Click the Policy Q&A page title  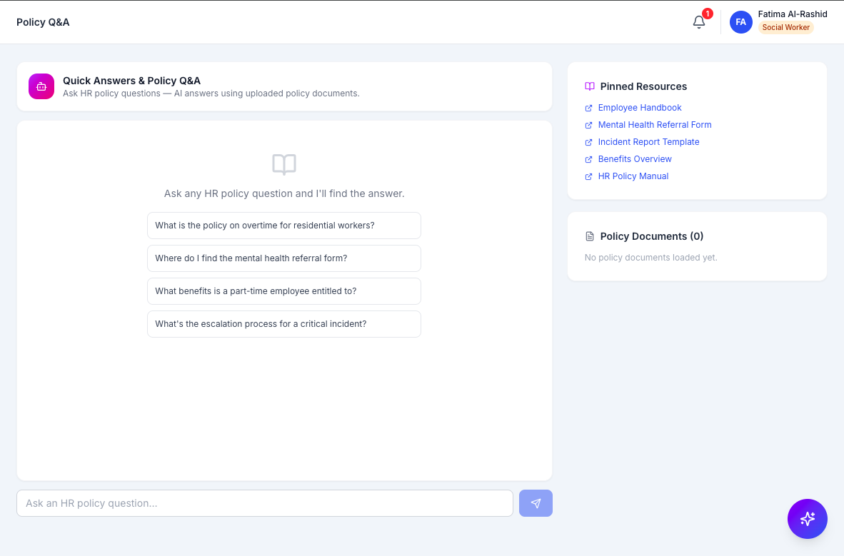[x=43, y=22]
